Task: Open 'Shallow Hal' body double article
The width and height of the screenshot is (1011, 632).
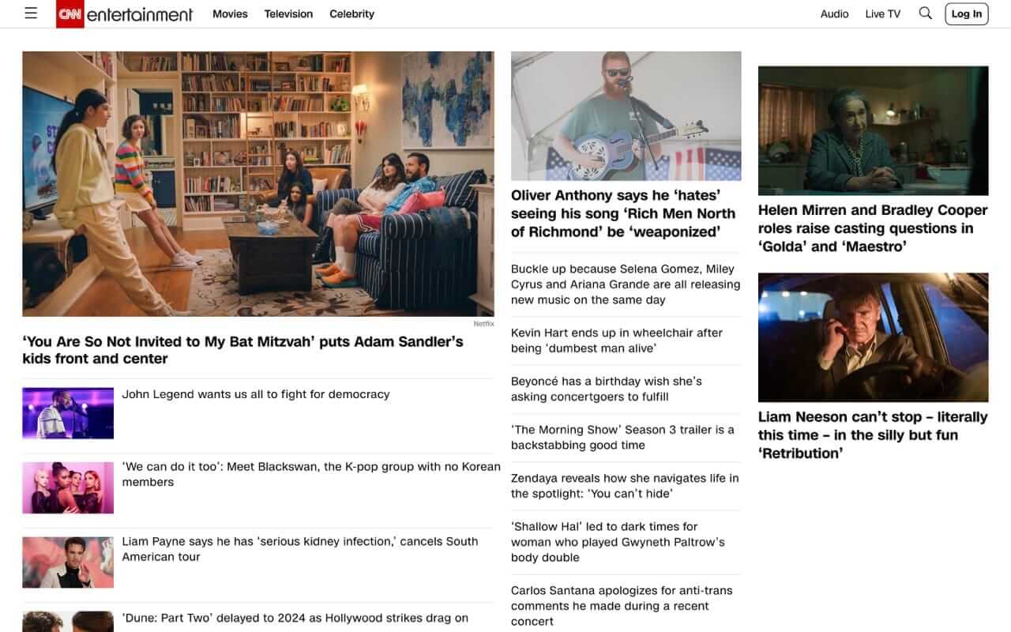Action: [x=618, y=542]
